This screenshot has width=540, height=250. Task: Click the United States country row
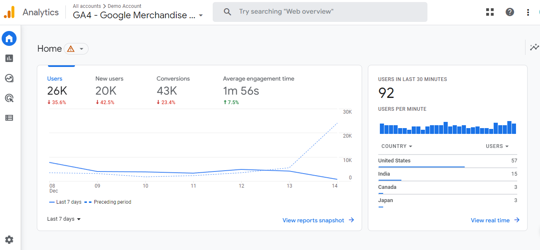(448, 161)
